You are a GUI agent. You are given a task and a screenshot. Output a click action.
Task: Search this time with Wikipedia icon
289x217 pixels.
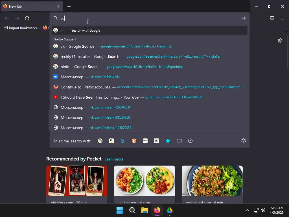[x=156, y=141]
